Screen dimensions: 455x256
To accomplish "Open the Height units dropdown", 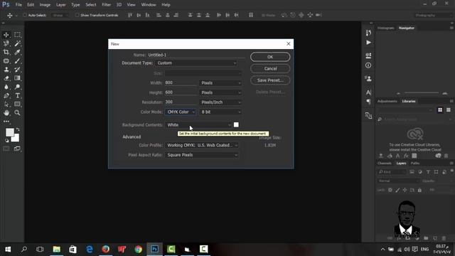I will (x=220, y=92).
